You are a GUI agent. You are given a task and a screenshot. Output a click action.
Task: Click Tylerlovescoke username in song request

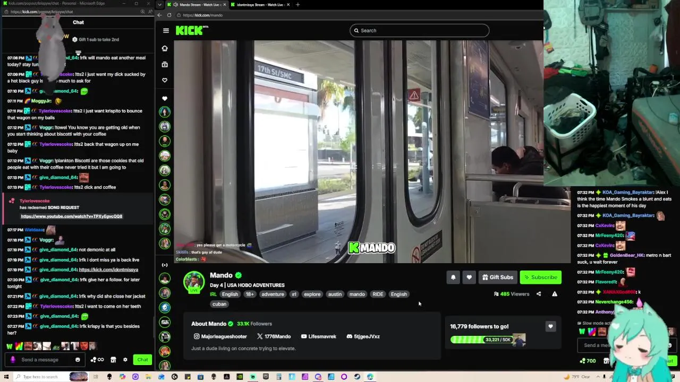(35, 201)
